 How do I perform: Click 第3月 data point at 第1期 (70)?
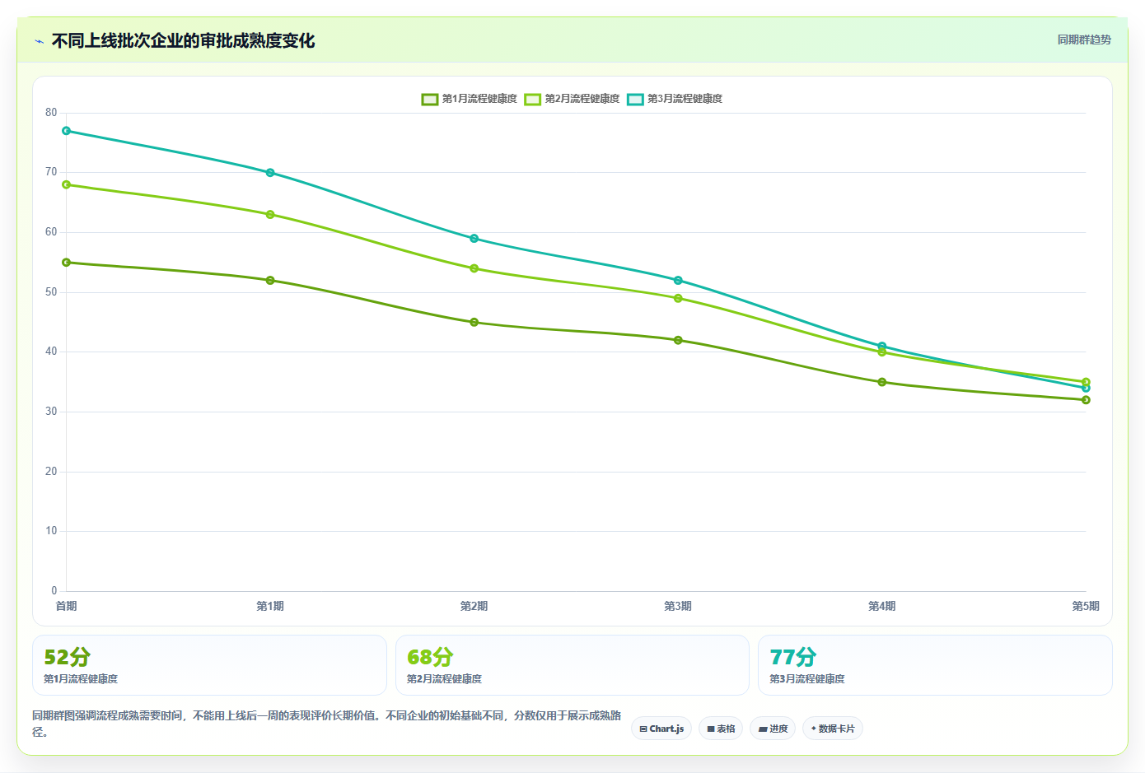pyautogui.click(x=270, y=173)
